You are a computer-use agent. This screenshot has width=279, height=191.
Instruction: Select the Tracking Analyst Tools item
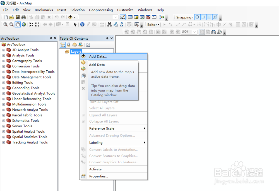[x=30, y=142]
